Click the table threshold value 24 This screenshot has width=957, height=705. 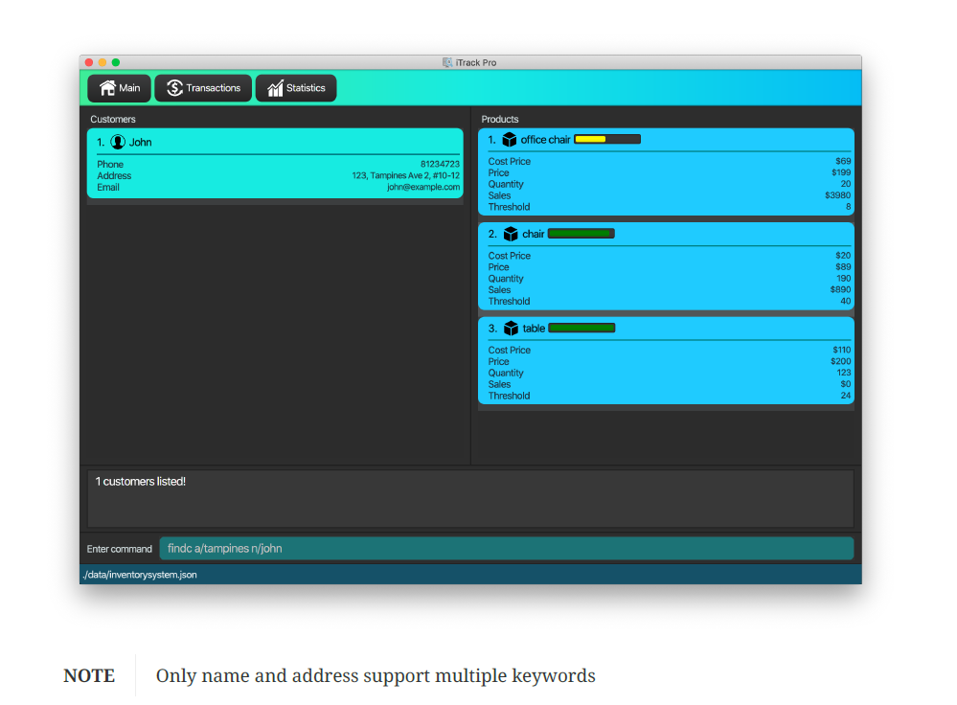[845, 396]
